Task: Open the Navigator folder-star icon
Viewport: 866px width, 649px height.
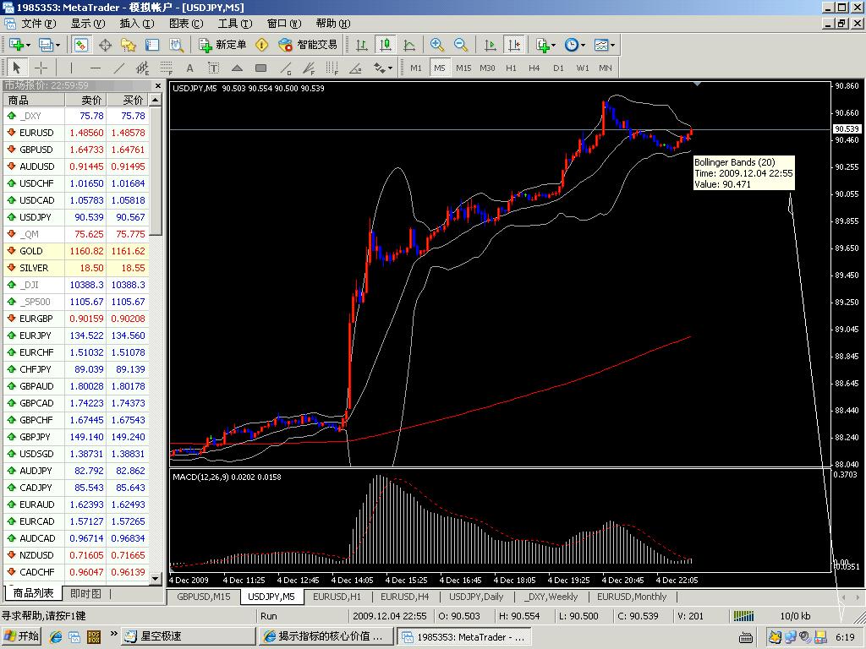Action: (129, 45)
